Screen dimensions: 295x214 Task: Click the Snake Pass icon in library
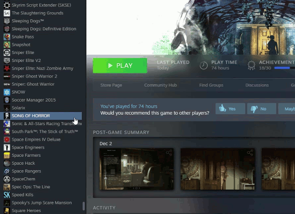click(x=7, y=37)
